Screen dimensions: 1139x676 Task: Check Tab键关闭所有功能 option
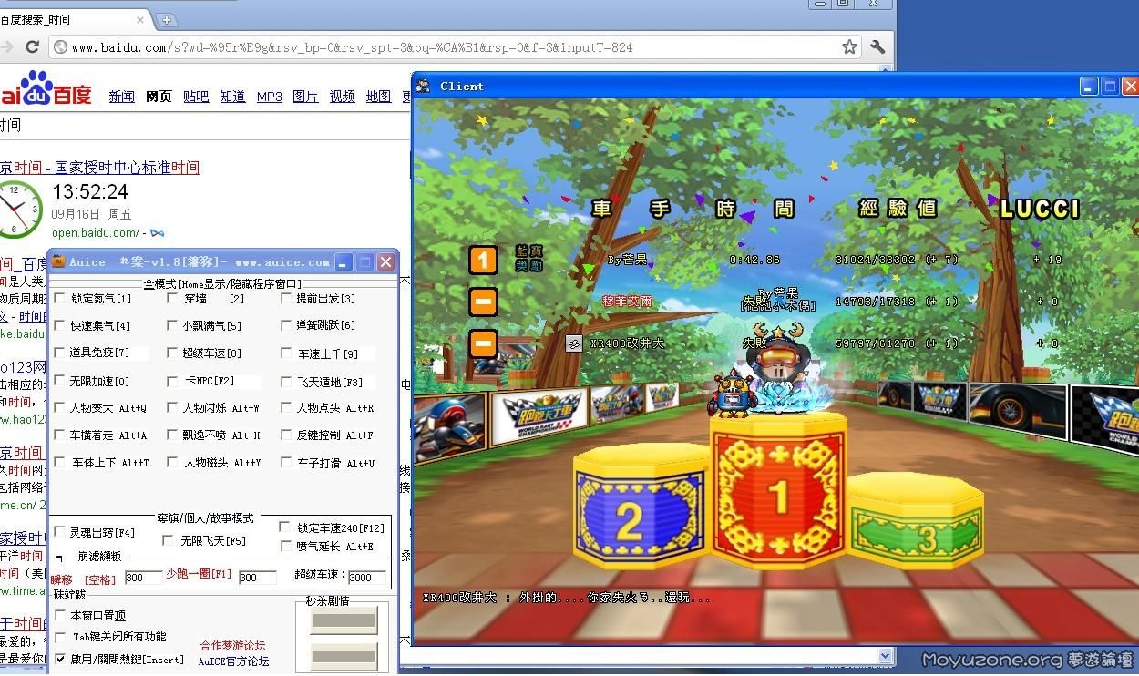coord(60,637)
